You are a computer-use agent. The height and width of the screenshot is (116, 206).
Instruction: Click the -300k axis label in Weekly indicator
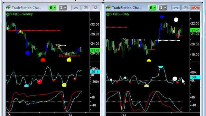coord(95,82)
